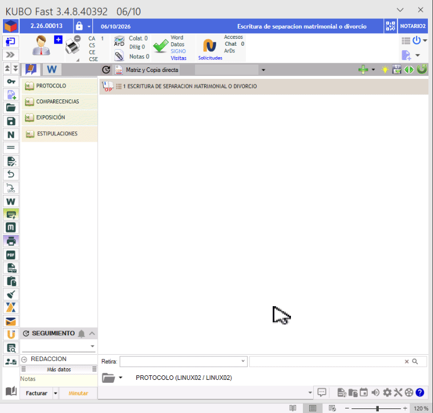Toggle the SEGUIMIENTO bell notification

point(82,334)
